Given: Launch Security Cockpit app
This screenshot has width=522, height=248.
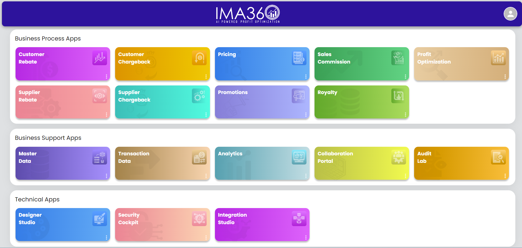Looking at the screenshot, I should tap(162, 224).
